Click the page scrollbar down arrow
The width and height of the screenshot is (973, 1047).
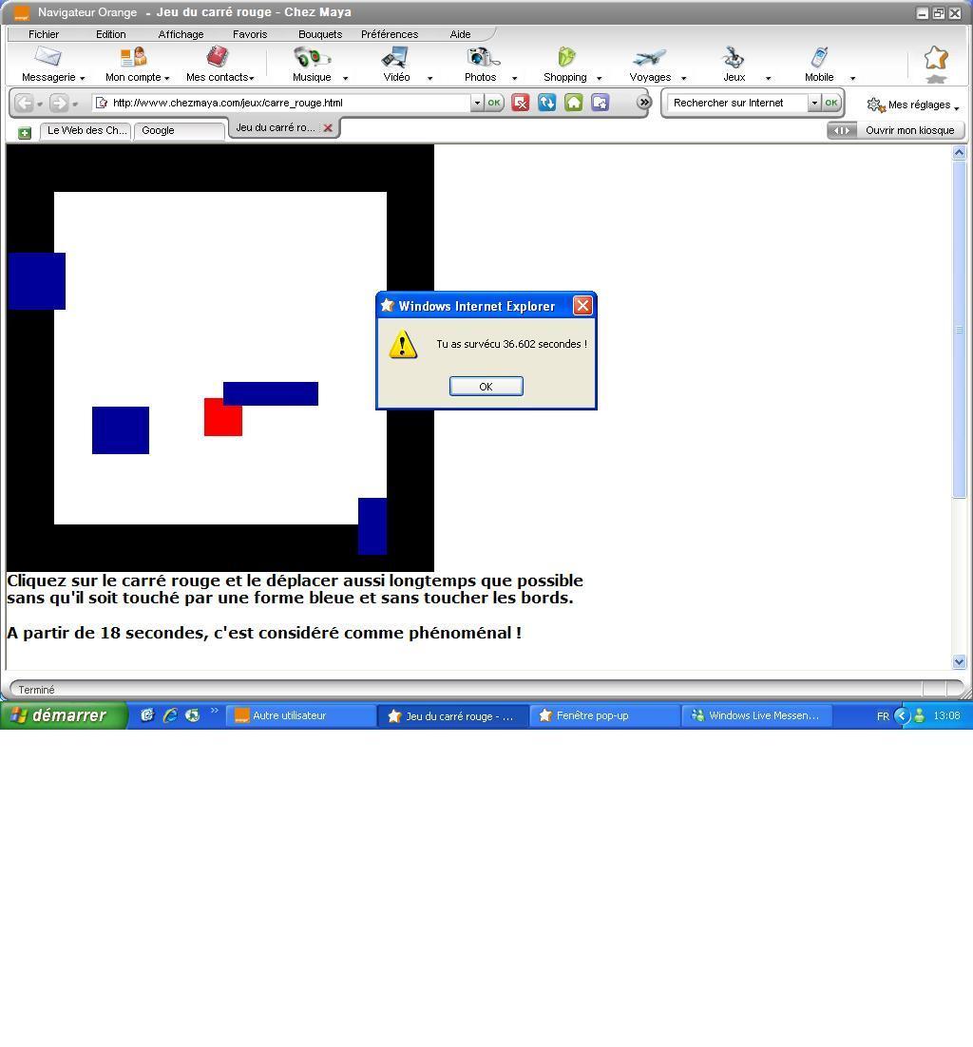point(959,661)
